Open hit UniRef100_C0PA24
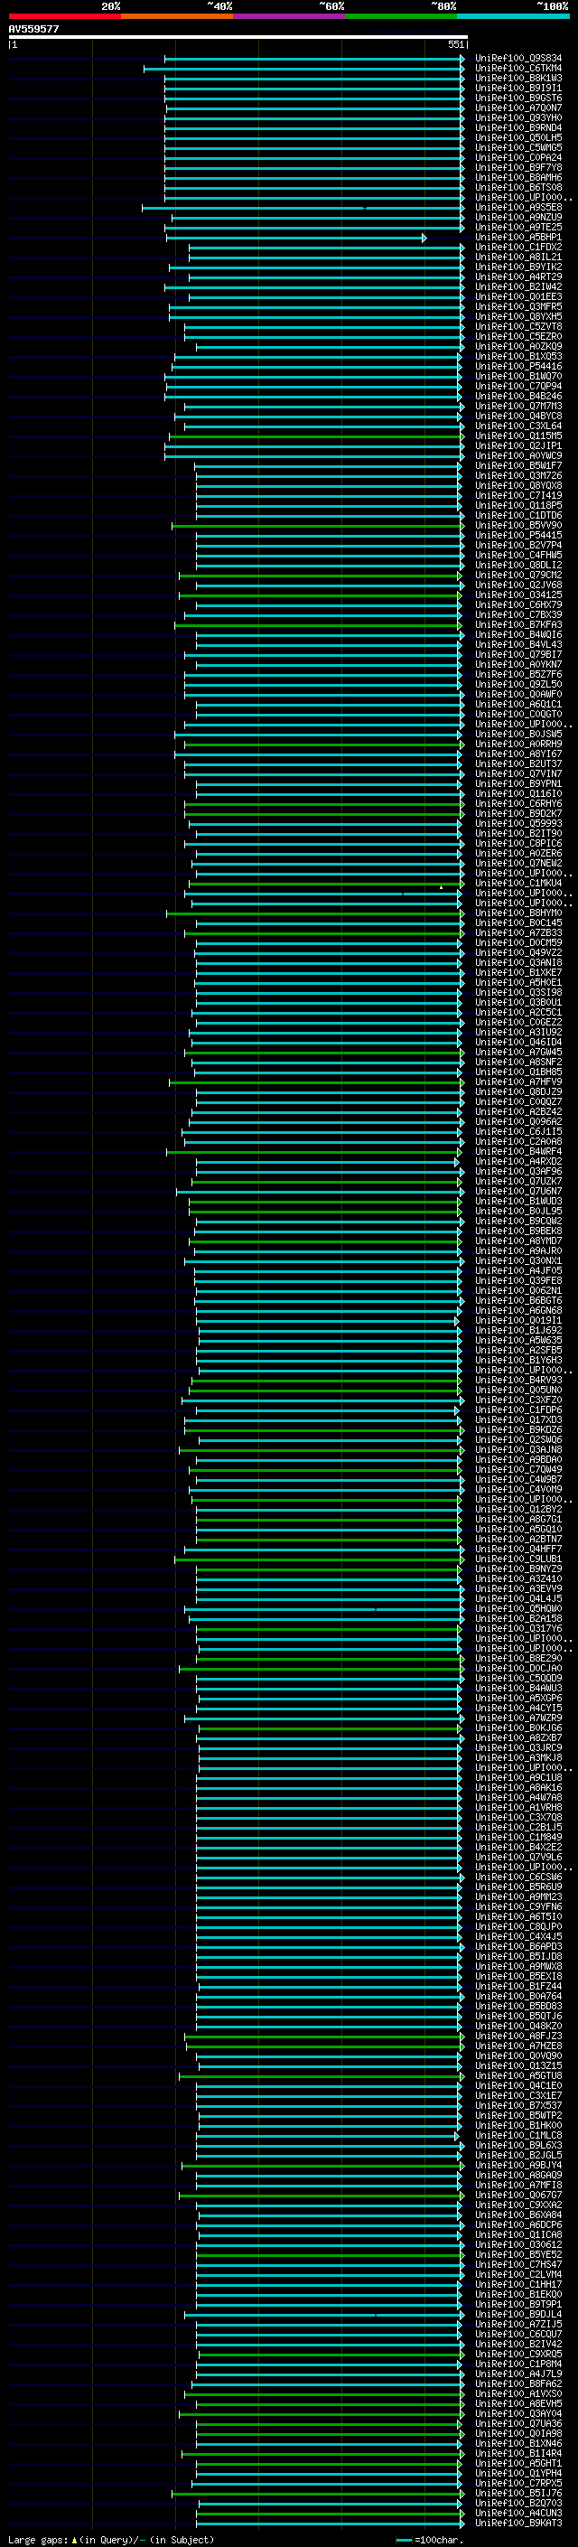The image size is (578, 2547). (x=518, y=157)
